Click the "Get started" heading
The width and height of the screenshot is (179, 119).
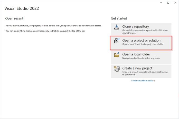(x=119, y=18)
